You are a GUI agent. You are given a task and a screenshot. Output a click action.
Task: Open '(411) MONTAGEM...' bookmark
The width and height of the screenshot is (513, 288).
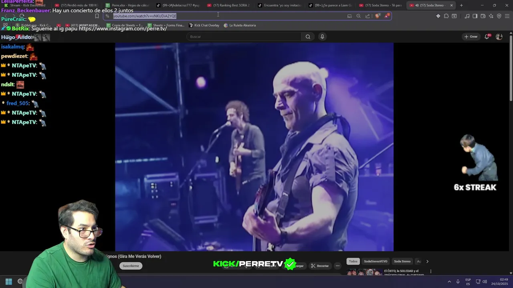click(x=82, y=25)
